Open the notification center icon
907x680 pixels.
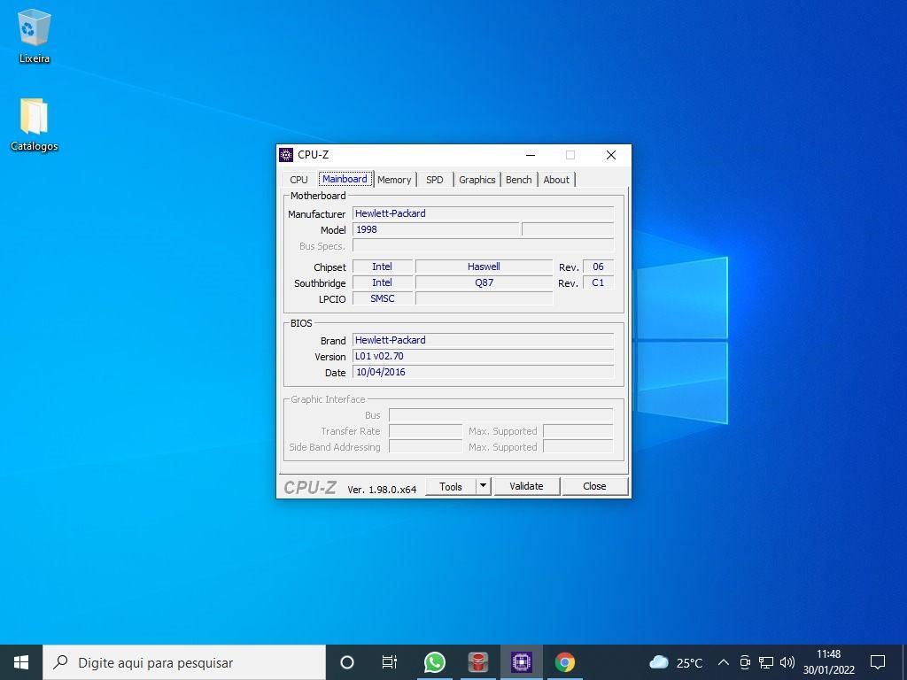[x=878, y=662]
